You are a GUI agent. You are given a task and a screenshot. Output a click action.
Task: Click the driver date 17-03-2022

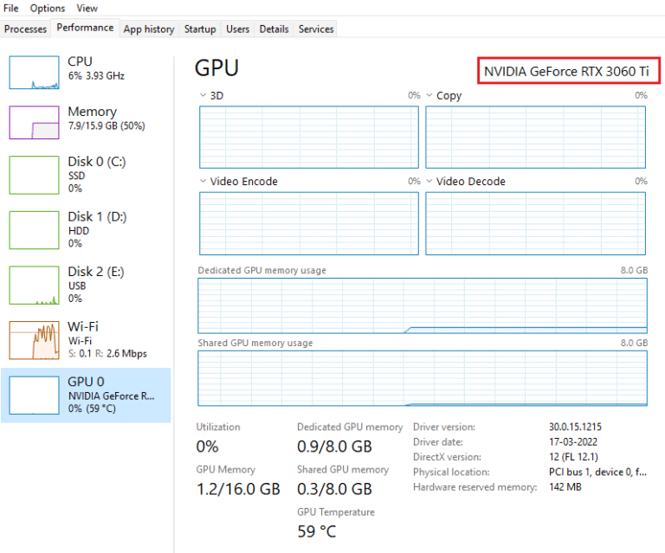point(573,442)
